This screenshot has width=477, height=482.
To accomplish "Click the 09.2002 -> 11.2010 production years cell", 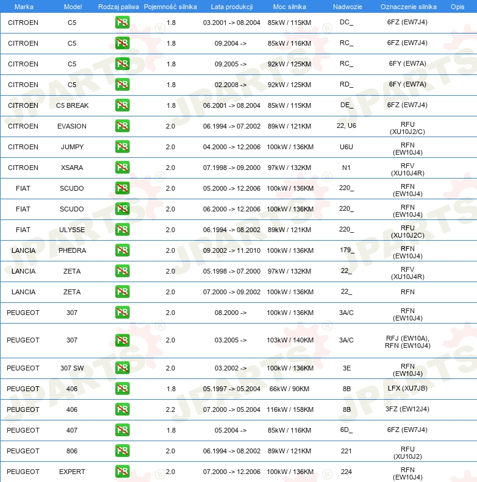I will [x=231, y=250].
